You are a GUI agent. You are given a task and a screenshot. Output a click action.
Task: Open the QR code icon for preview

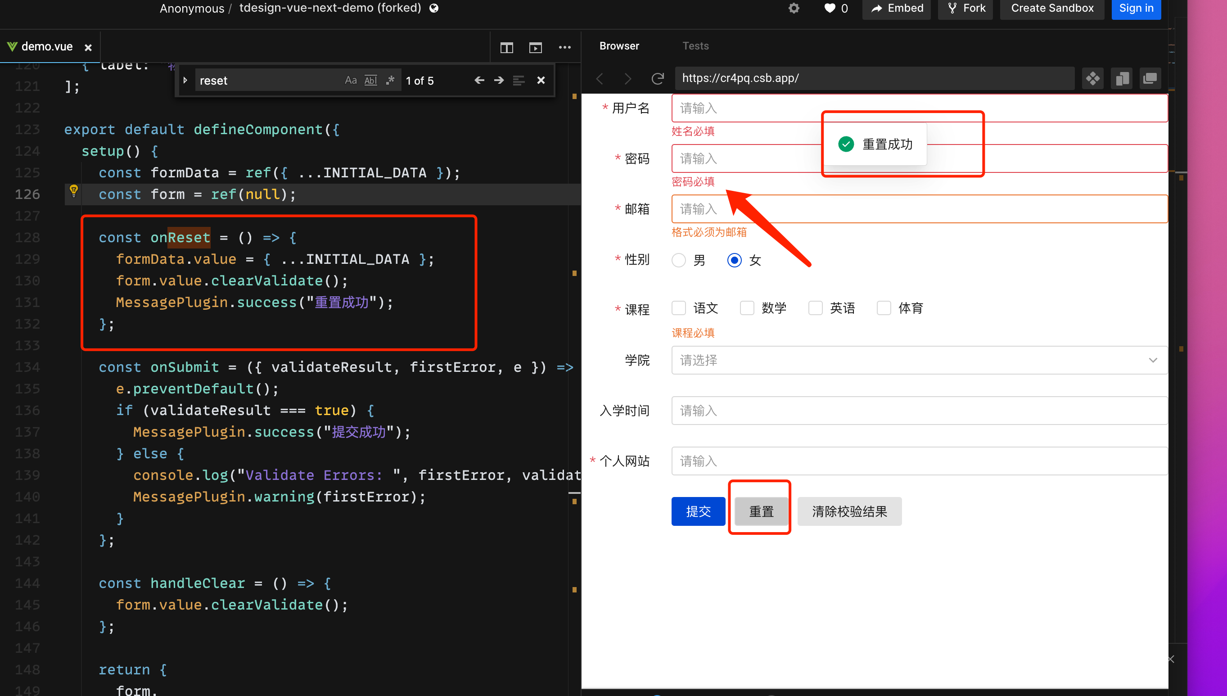[1093, 78]
